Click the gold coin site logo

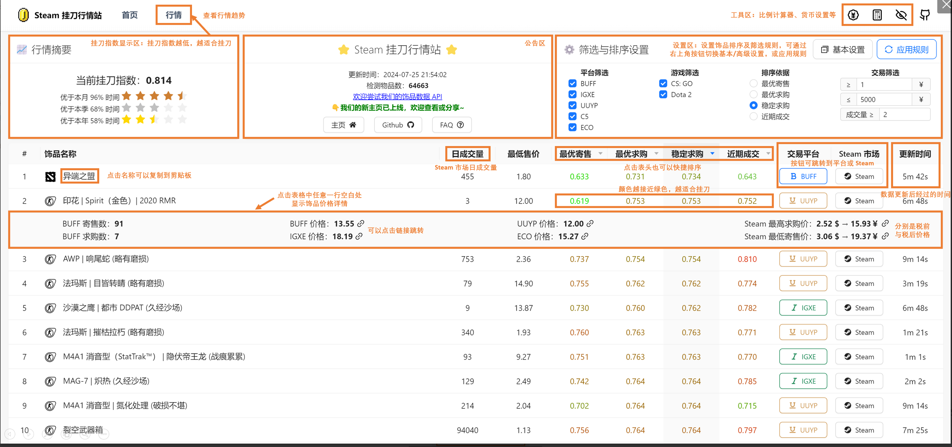[23, 15]
